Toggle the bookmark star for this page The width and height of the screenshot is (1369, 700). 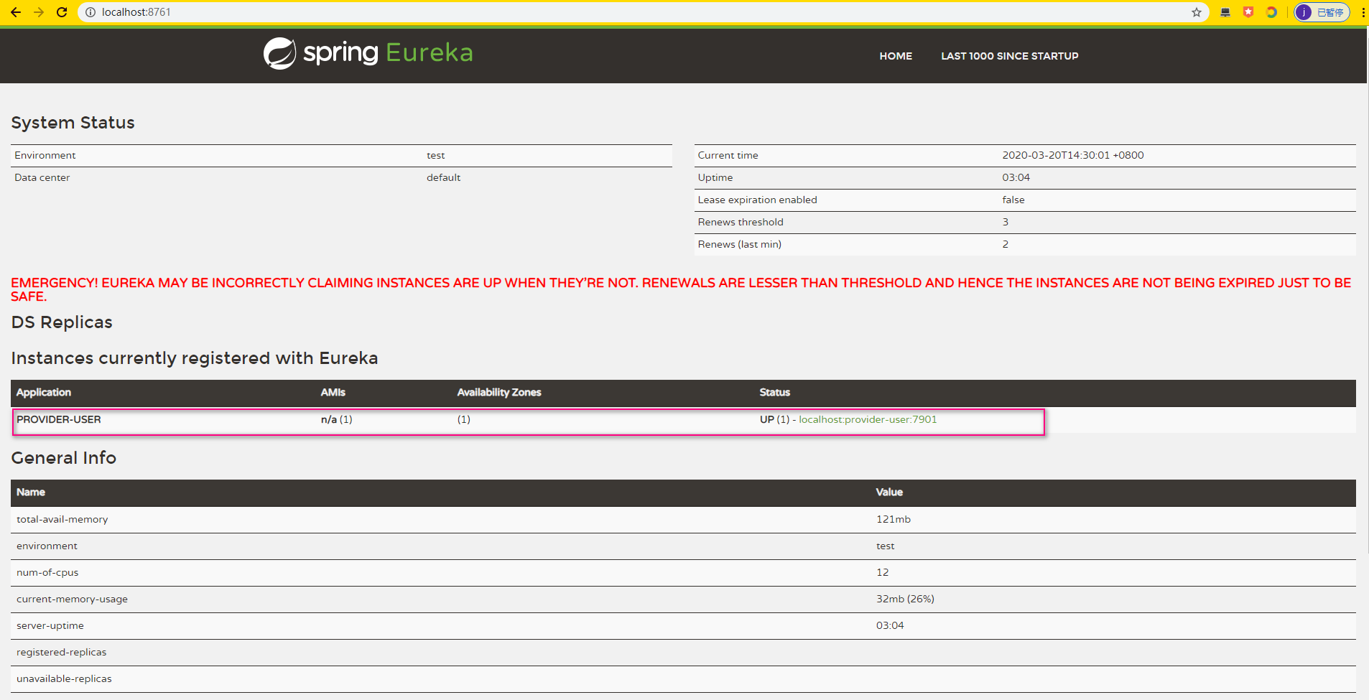click(x=1196, y=11)
